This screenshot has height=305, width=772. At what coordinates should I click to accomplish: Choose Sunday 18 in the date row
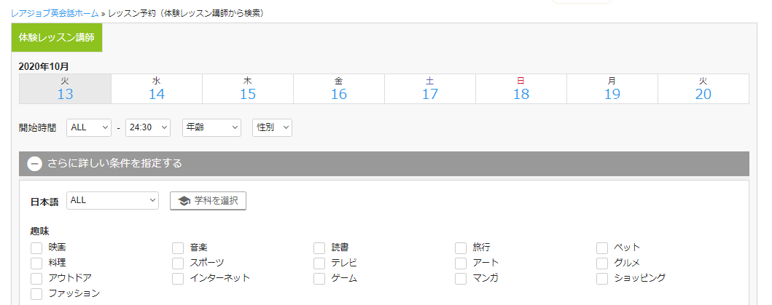pos(521,89)
